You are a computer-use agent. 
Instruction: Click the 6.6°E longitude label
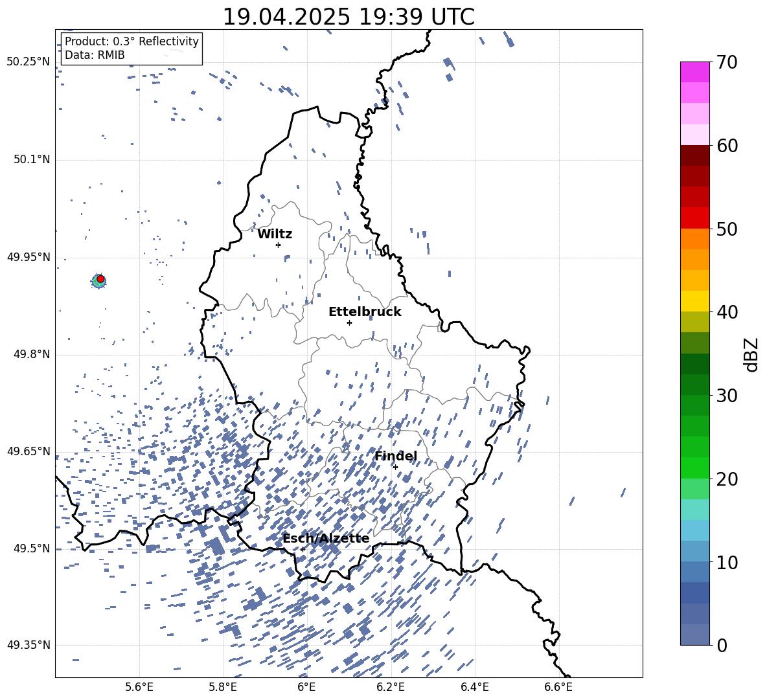click(x=558, y=687)
